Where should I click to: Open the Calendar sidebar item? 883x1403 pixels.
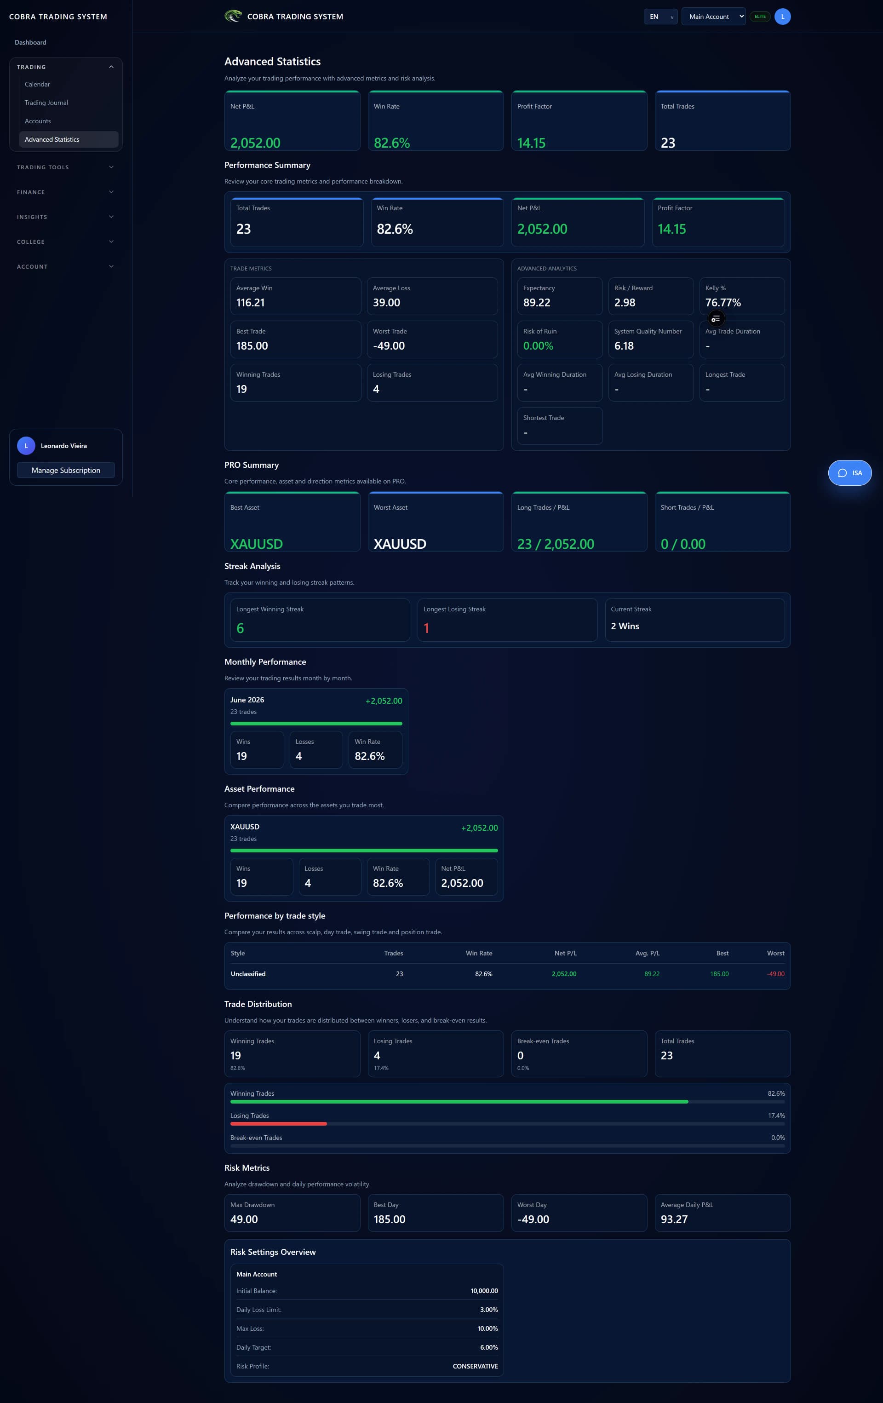(x=69, y=85)
